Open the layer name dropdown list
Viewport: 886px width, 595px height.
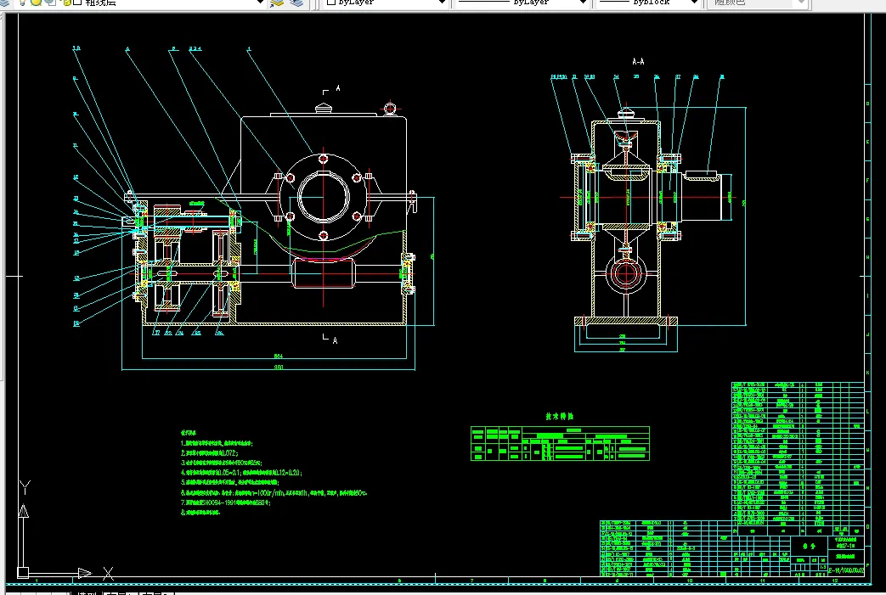[x=260, y=3]
